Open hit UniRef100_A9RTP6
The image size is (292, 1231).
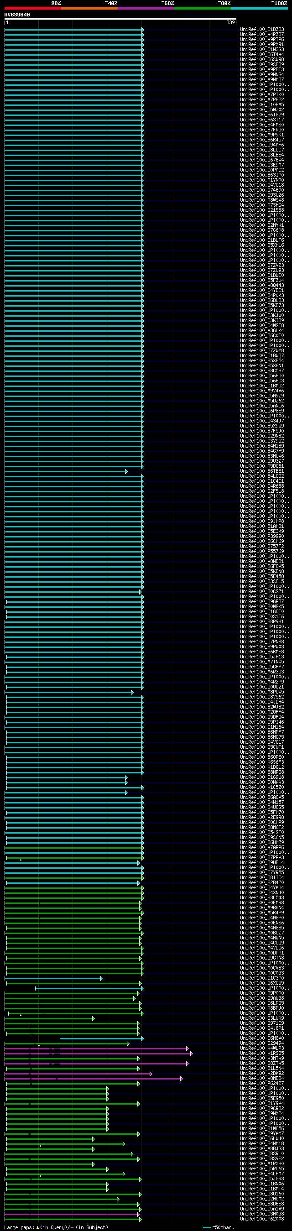click(x=262, y=40)
